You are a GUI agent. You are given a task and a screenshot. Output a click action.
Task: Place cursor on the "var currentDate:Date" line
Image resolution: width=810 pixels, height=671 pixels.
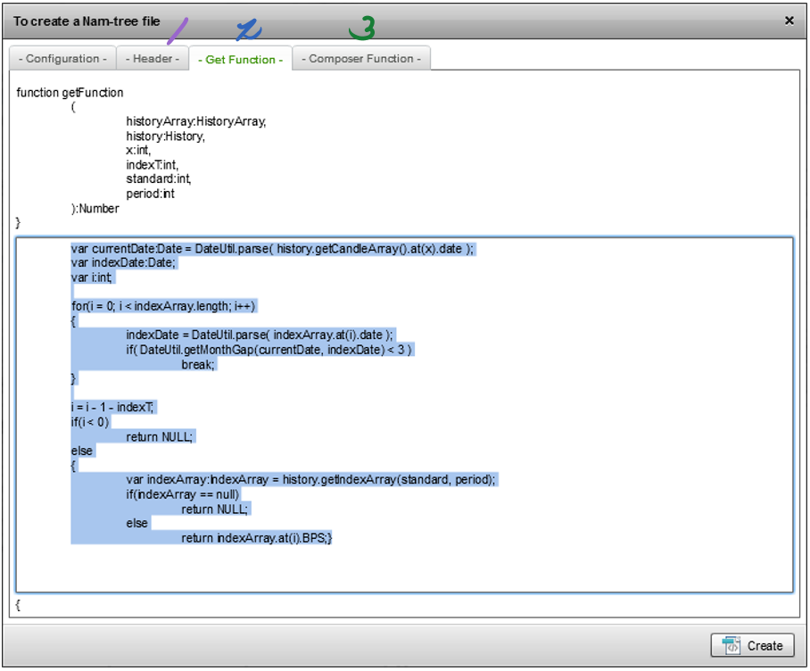pyautogui.click(x=268, y=248)
